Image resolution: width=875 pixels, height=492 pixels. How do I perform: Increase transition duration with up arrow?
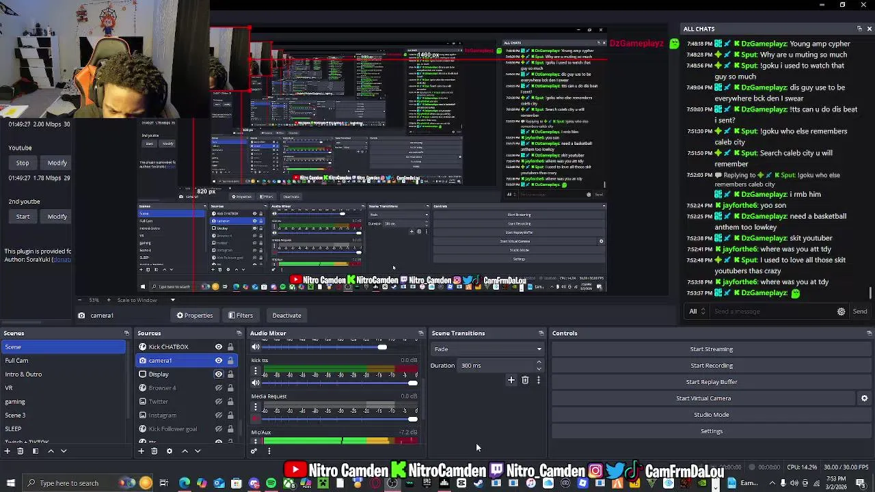tap(539, 362)
